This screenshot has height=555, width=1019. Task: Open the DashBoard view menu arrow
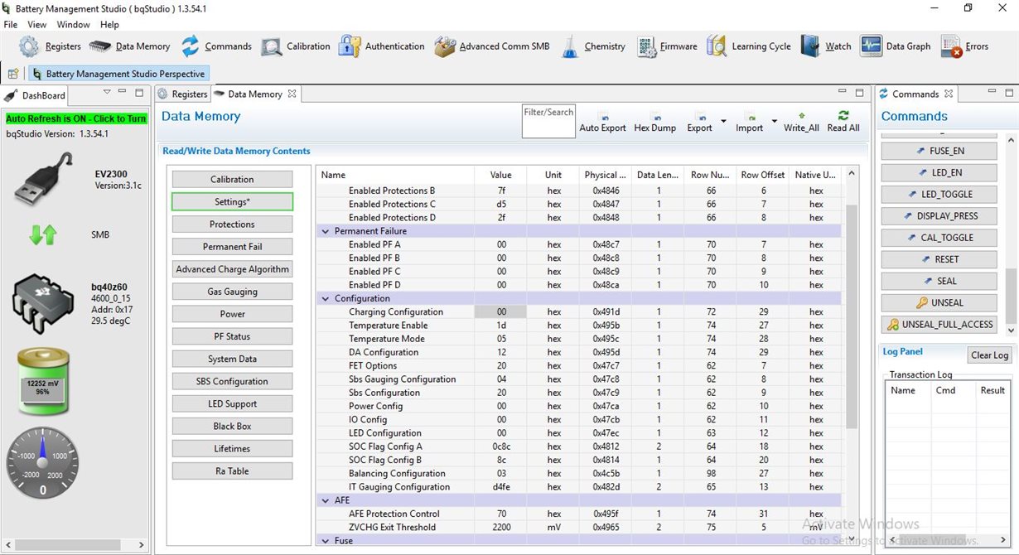[x=107, y=93]
